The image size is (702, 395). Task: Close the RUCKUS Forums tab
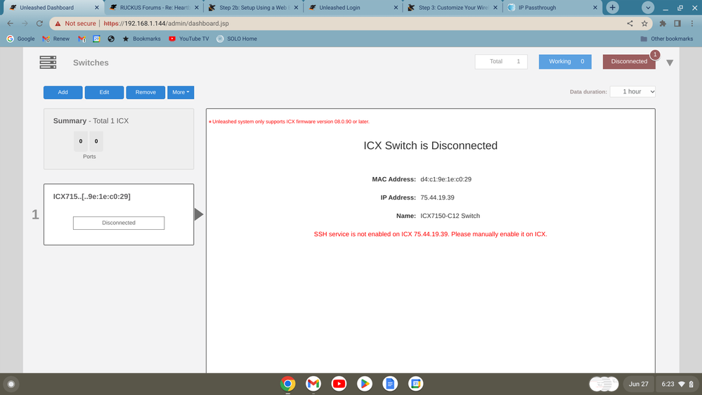pos(197,8)
